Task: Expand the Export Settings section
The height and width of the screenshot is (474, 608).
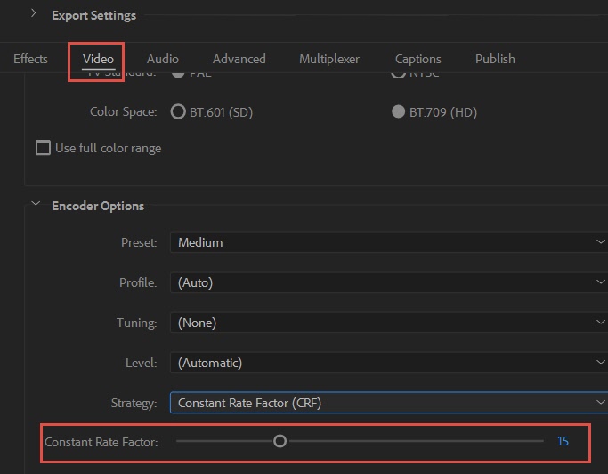Action: click(33, 13)
